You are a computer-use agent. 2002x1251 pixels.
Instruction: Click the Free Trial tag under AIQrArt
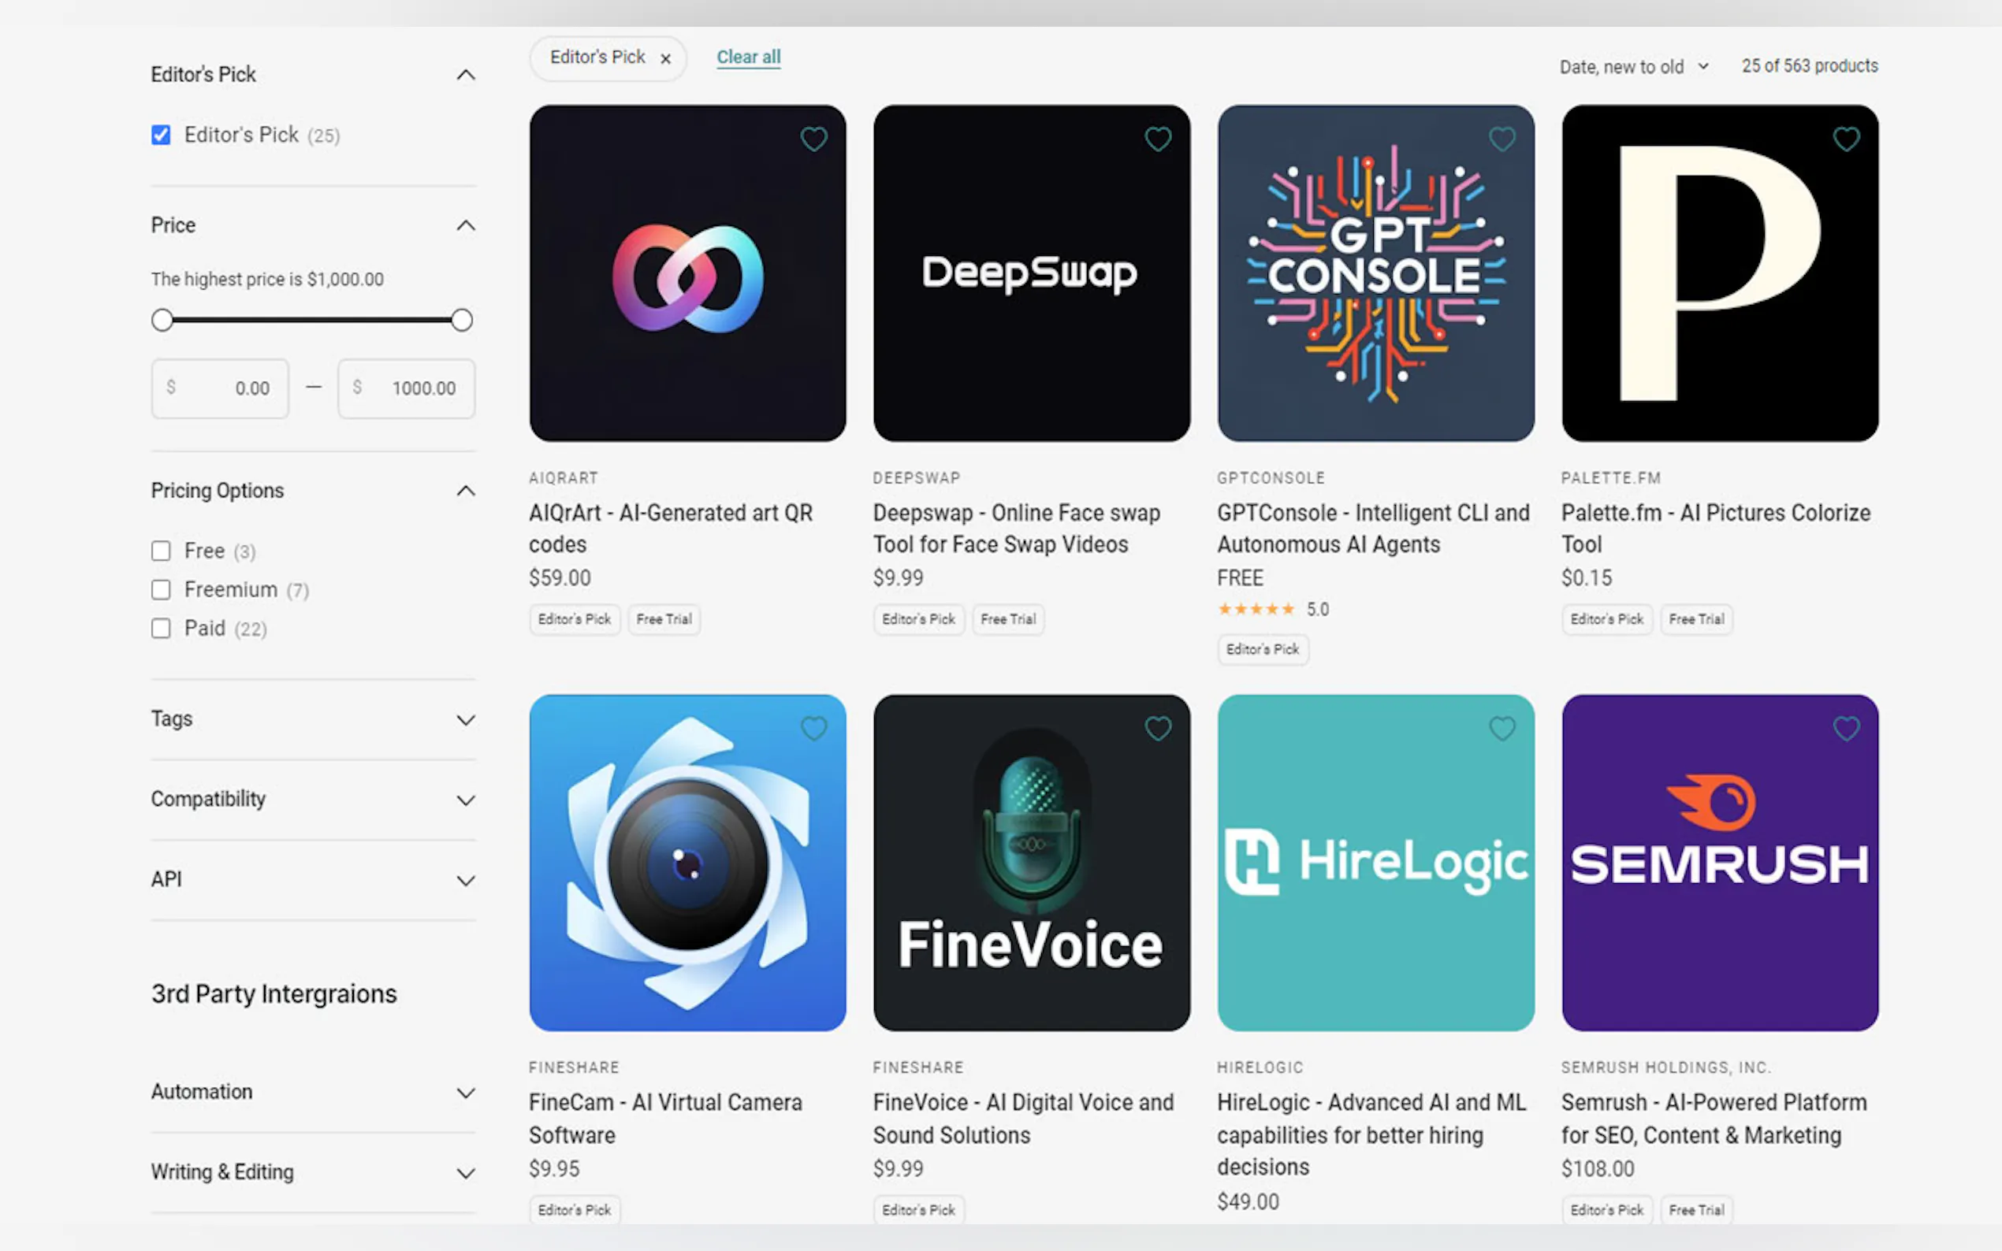click(664, 619)
